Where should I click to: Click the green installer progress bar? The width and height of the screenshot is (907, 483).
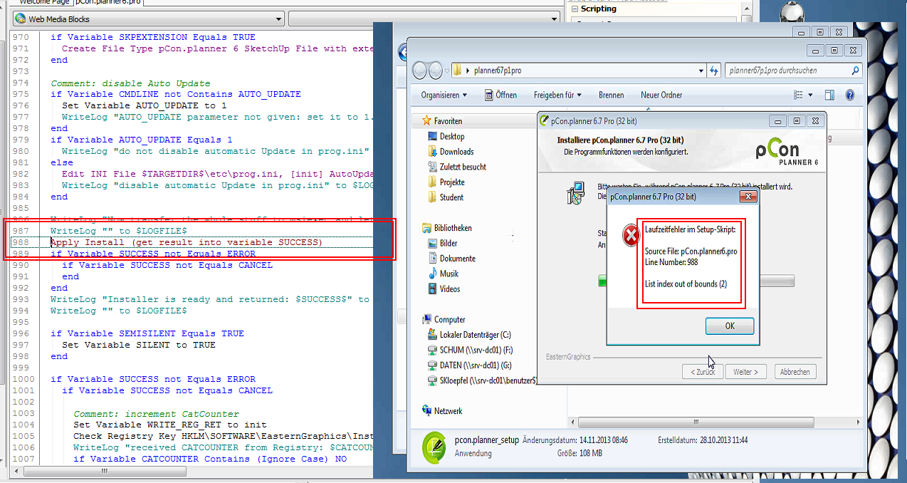point(602,281)
